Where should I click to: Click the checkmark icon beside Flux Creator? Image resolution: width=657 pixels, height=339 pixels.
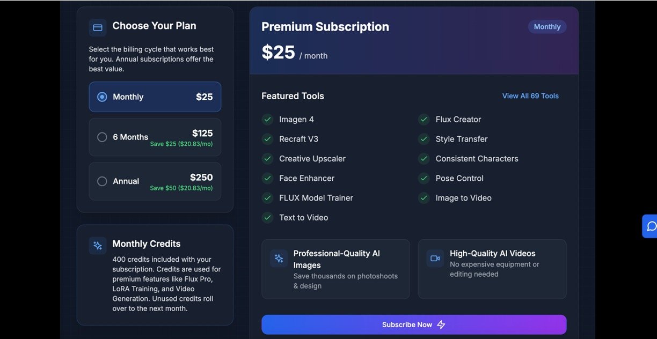424,120
